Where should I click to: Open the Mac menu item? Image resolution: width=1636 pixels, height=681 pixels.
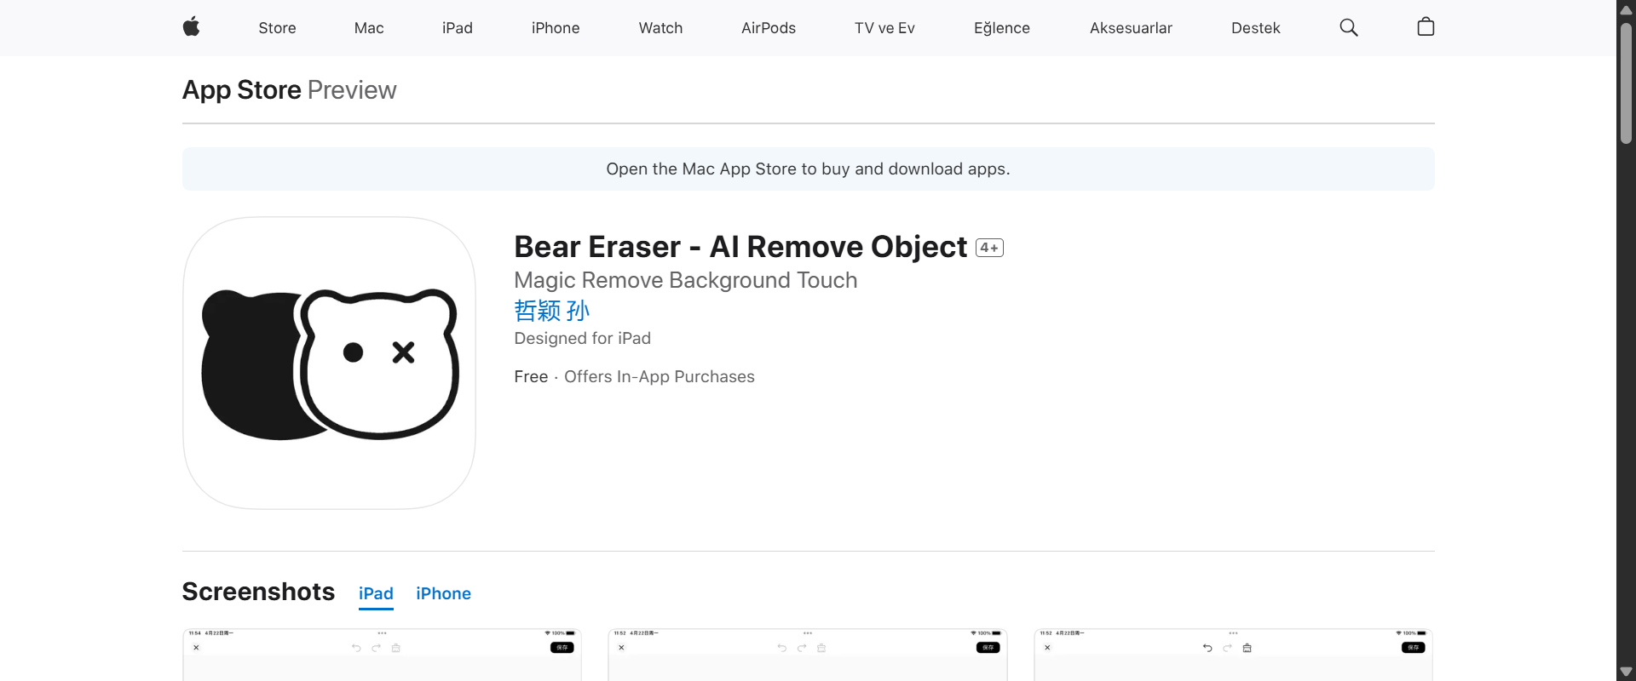click(368, 27)
